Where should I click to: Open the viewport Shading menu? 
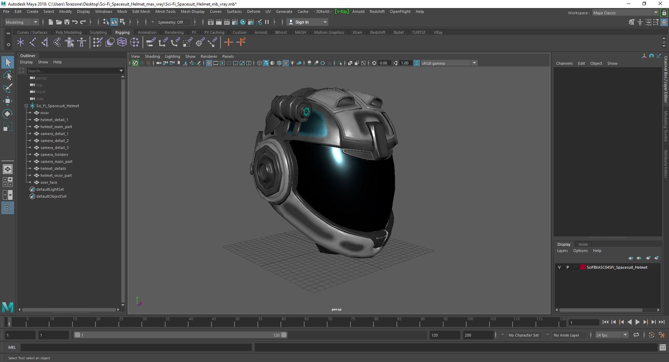152,56
